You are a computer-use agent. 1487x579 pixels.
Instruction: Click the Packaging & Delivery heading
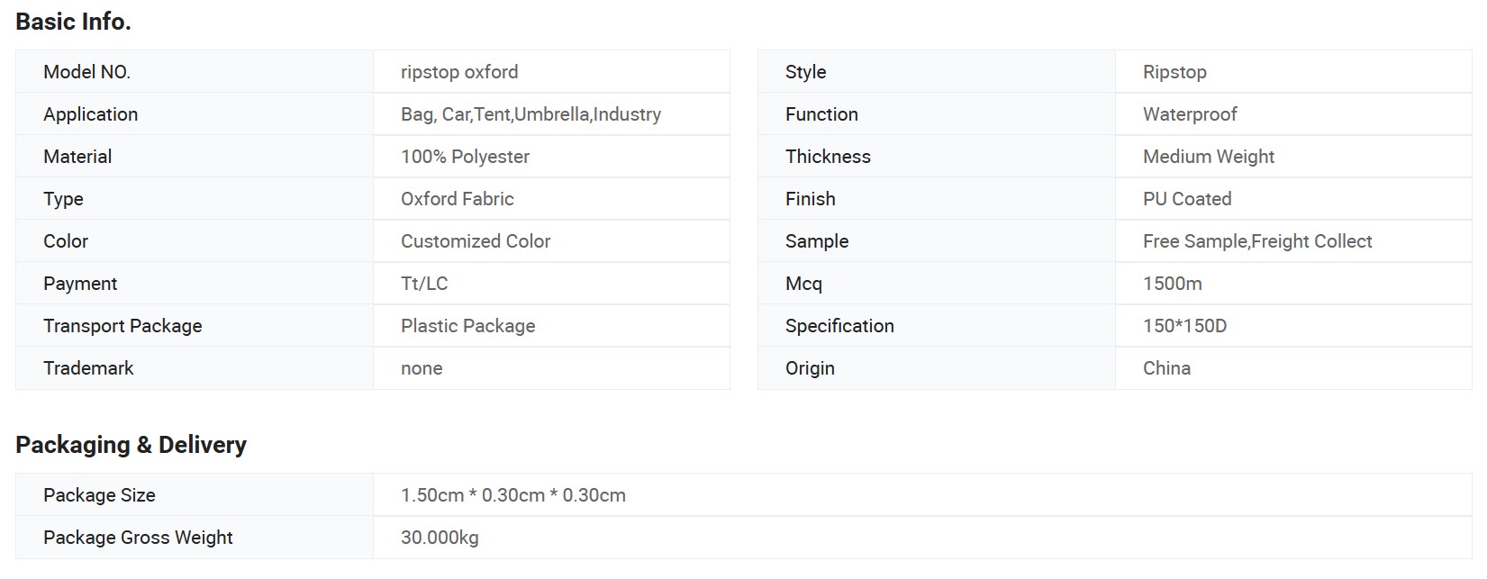point(131,445)
